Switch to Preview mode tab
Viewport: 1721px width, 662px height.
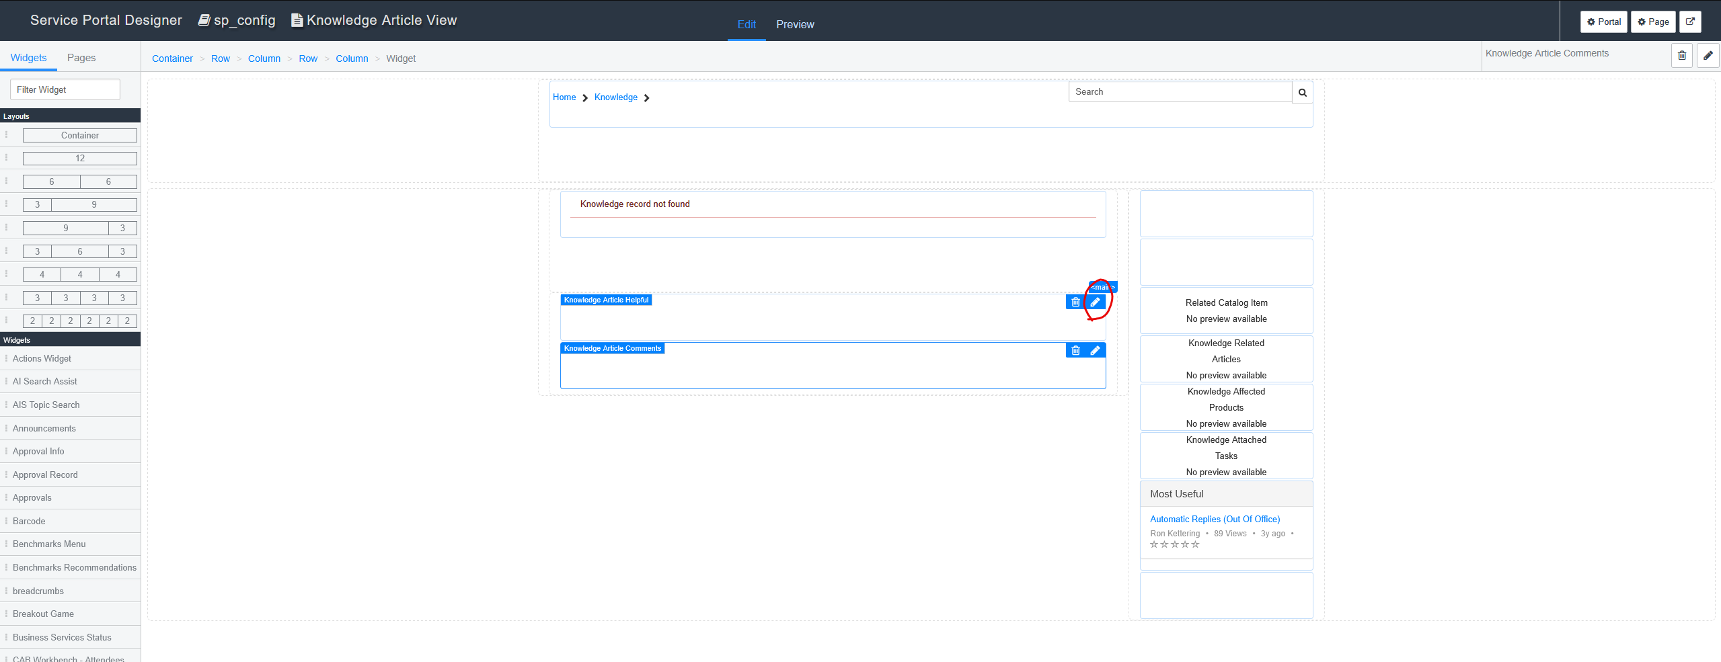[794, 25]
